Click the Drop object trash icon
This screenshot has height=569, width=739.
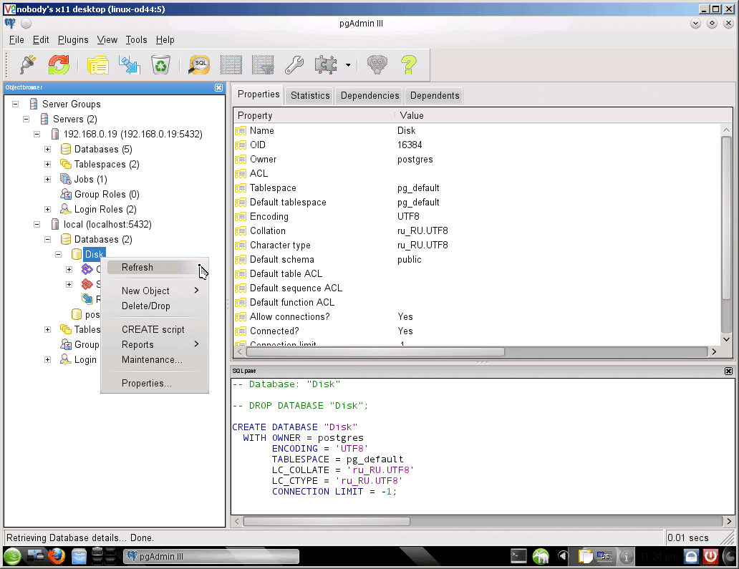point(160,65)
